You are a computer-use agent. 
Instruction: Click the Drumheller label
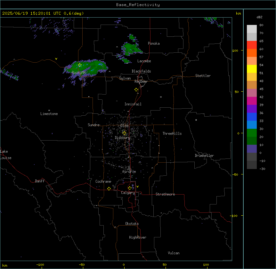click(204, 156)
